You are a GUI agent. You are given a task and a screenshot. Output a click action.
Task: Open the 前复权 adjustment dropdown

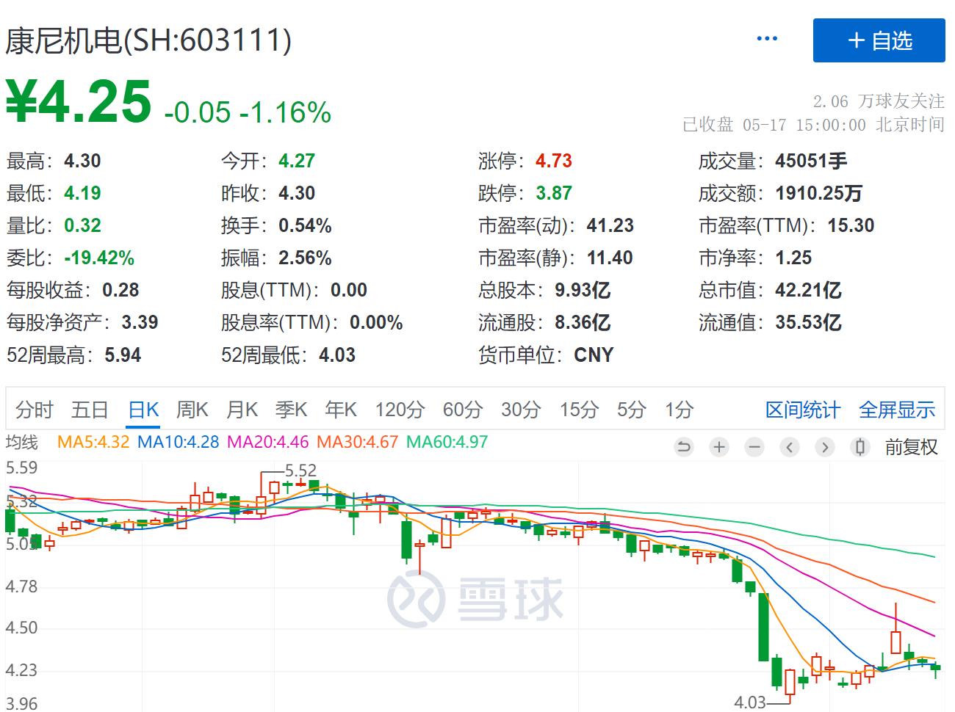click(911, 447)
